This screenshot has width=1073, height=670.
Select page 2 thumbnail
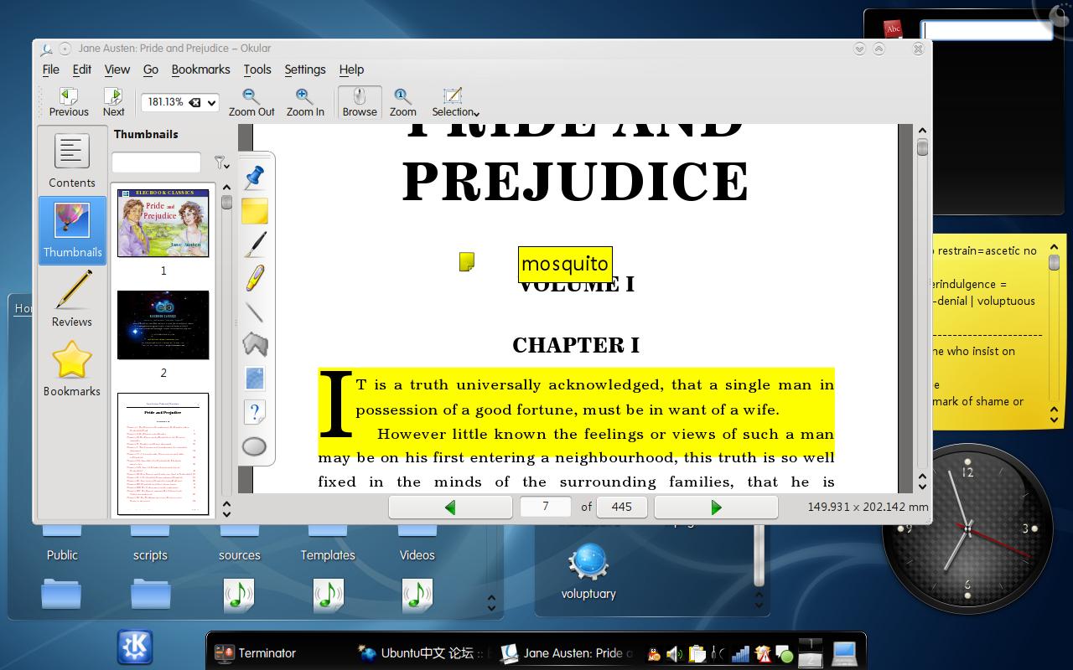click(163, 325)
